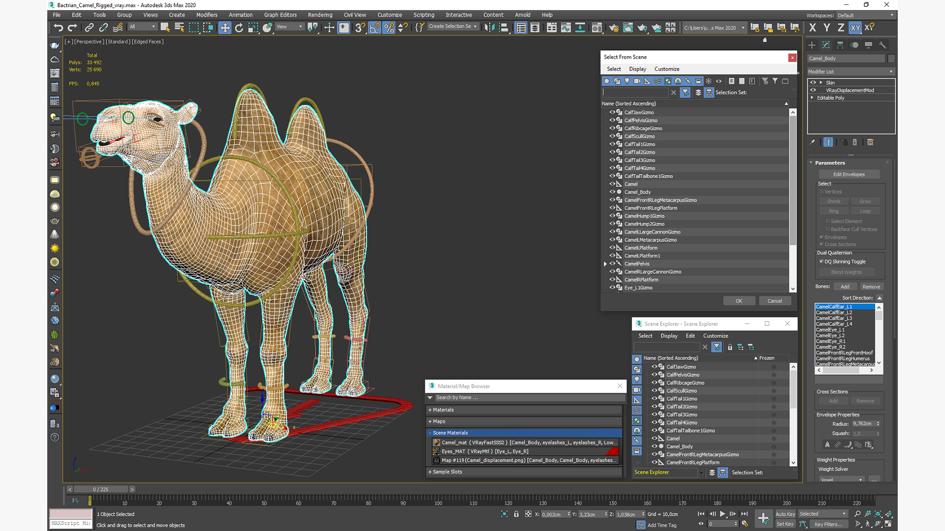This screenshot has width=945, height=531.
Task: Open the Rendering menu
Action: (320, 15)
